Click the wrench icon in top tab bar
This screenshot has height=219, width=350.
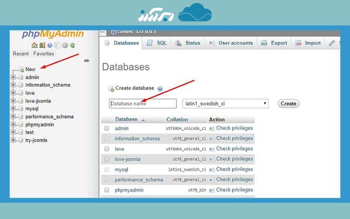(331, 43)
